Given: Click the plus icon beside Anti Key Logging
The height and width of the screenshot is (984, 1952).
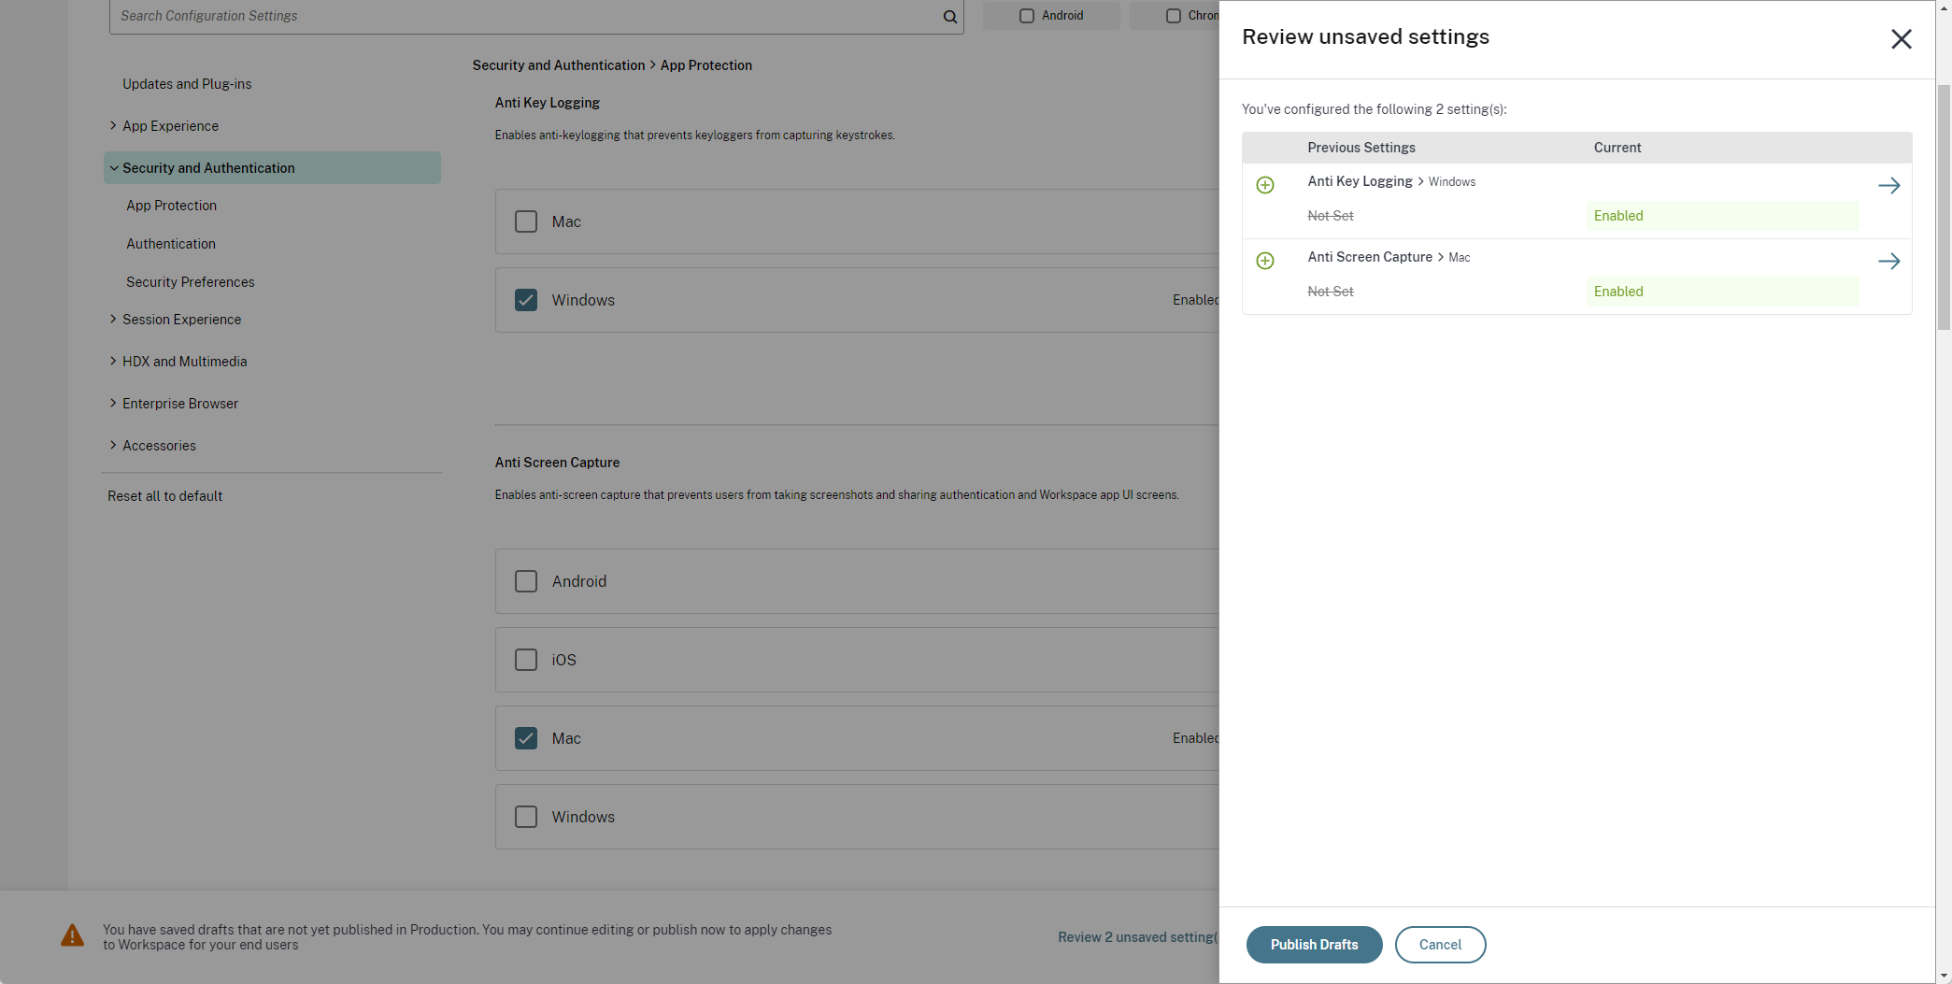Looking at the screenshot, I should pyautogui.click(x=1266, y=185).
